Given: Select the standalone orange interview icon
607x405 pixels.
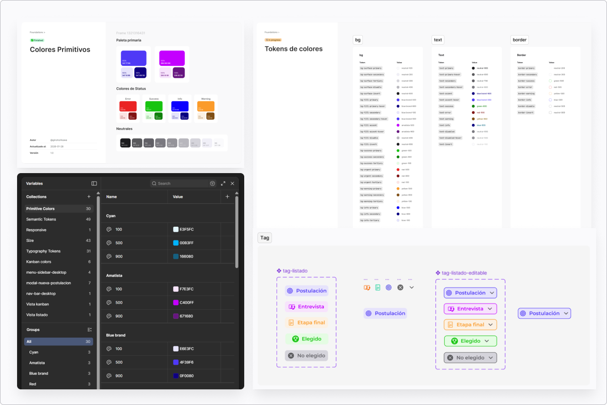Looking at the screenshot, I should coord(367,287).
